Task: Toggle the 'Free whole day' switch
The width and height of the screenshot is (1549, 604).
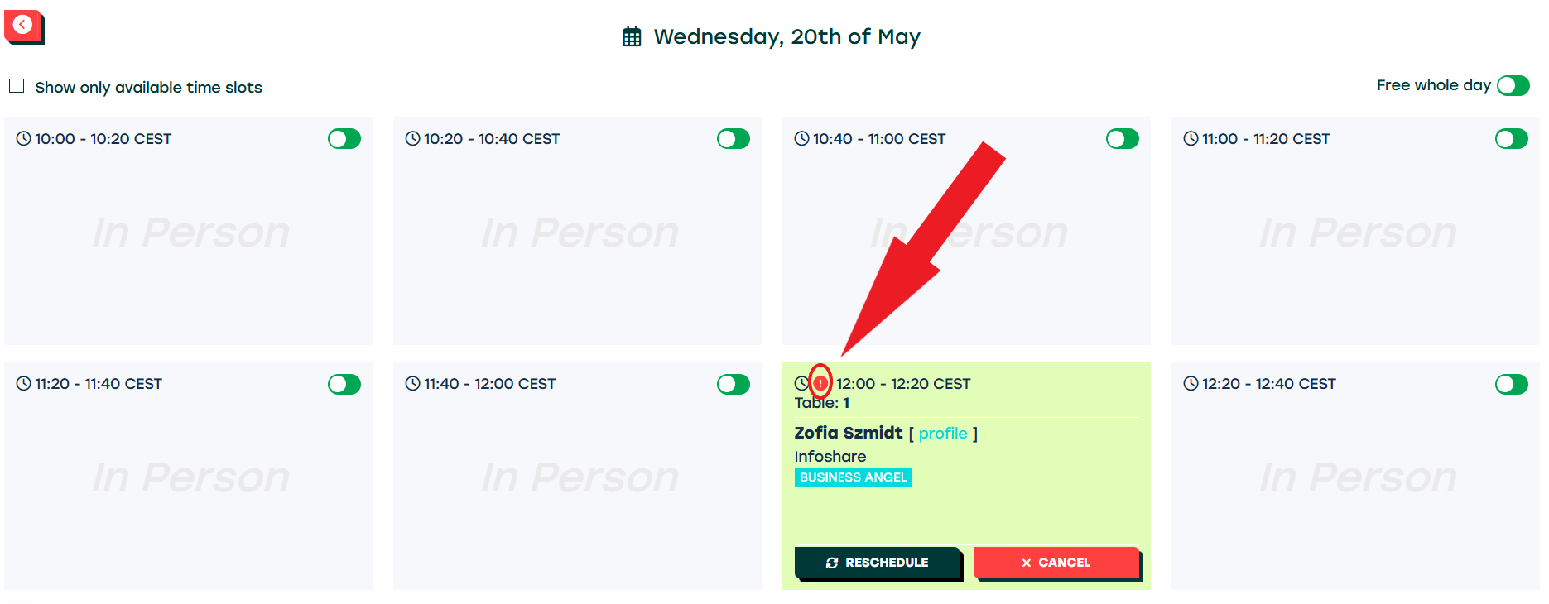Action: click(1513, 86)
